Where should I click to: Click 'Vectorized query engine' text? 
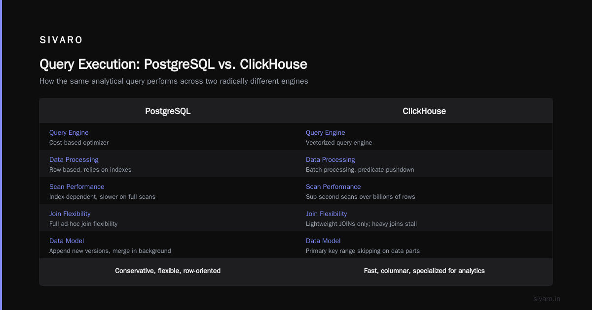pos(339,143)
